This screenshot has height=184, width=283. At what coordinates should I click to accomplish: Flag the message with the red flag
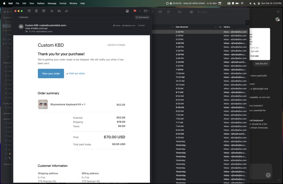click(135, 11)
